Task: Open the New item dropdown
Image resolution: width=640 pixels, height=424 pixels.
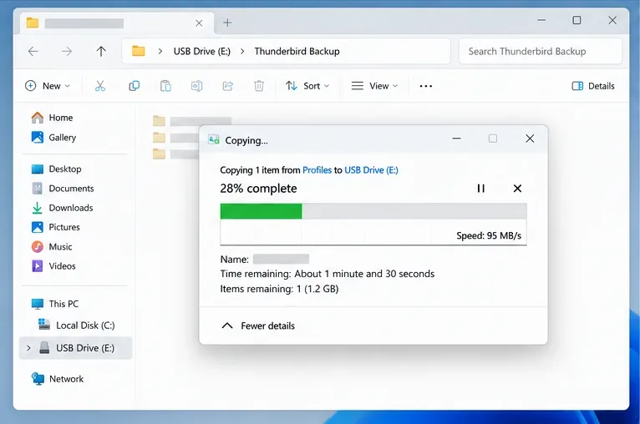Action: click(48, 86)
